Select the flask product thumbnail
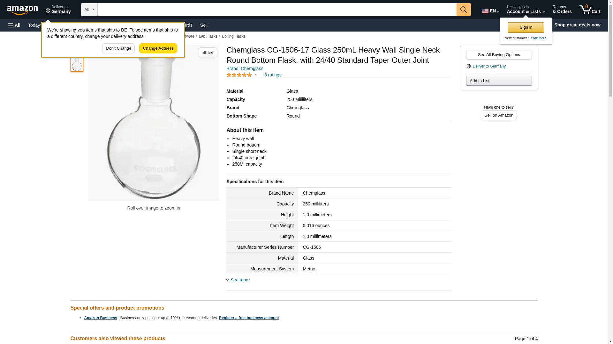The image size is (613, 344). tap(77, 64)
